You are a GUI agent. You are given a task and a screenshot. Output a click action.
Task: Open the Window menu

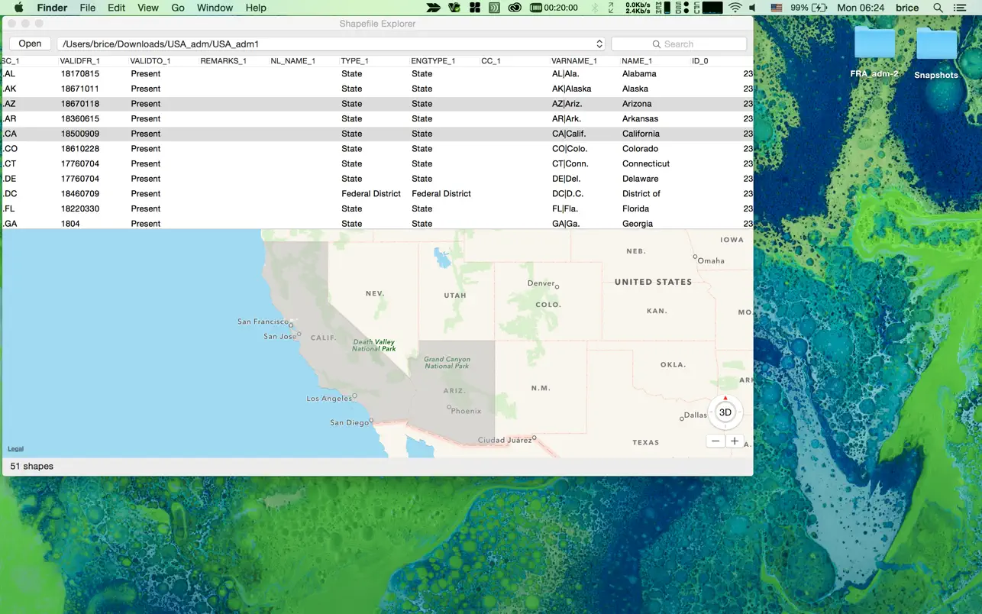point(215,8)
